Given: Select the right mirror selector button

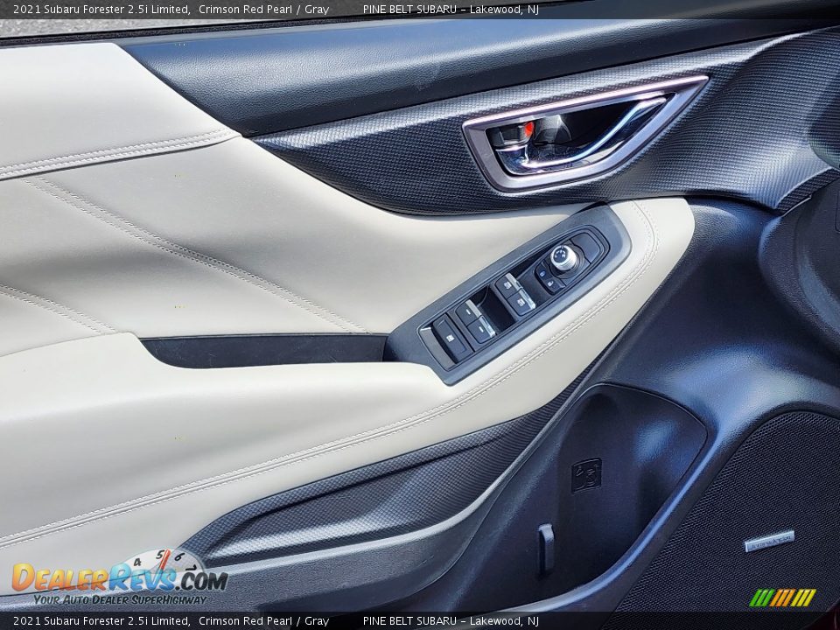Looking at the screenshot, I should pos(551,283).
